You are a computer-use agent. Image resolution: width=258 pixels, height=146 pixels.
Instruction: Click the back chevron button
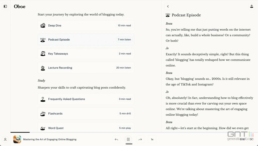tap(168, 7)
